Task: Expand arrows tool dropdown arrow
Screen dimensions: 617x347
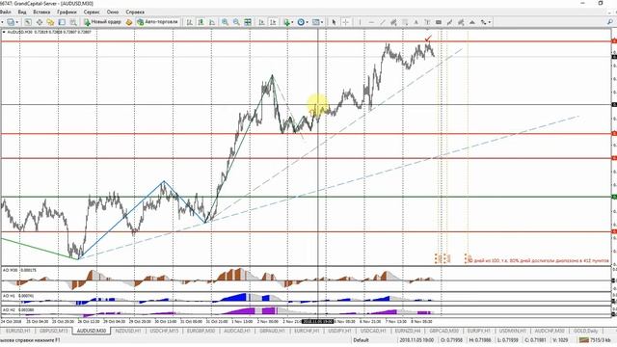Action: tap(489, 22)
